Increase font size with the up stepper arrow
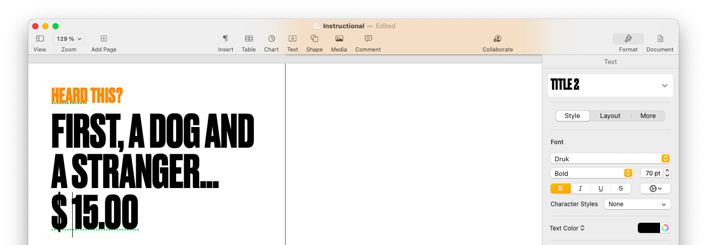 (668, 171)
